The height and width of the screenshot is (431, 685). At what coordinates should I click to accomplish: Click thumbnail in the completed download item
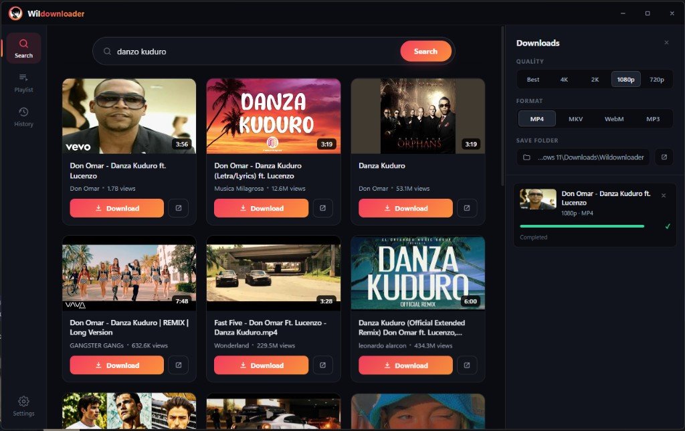click(538, 199)
